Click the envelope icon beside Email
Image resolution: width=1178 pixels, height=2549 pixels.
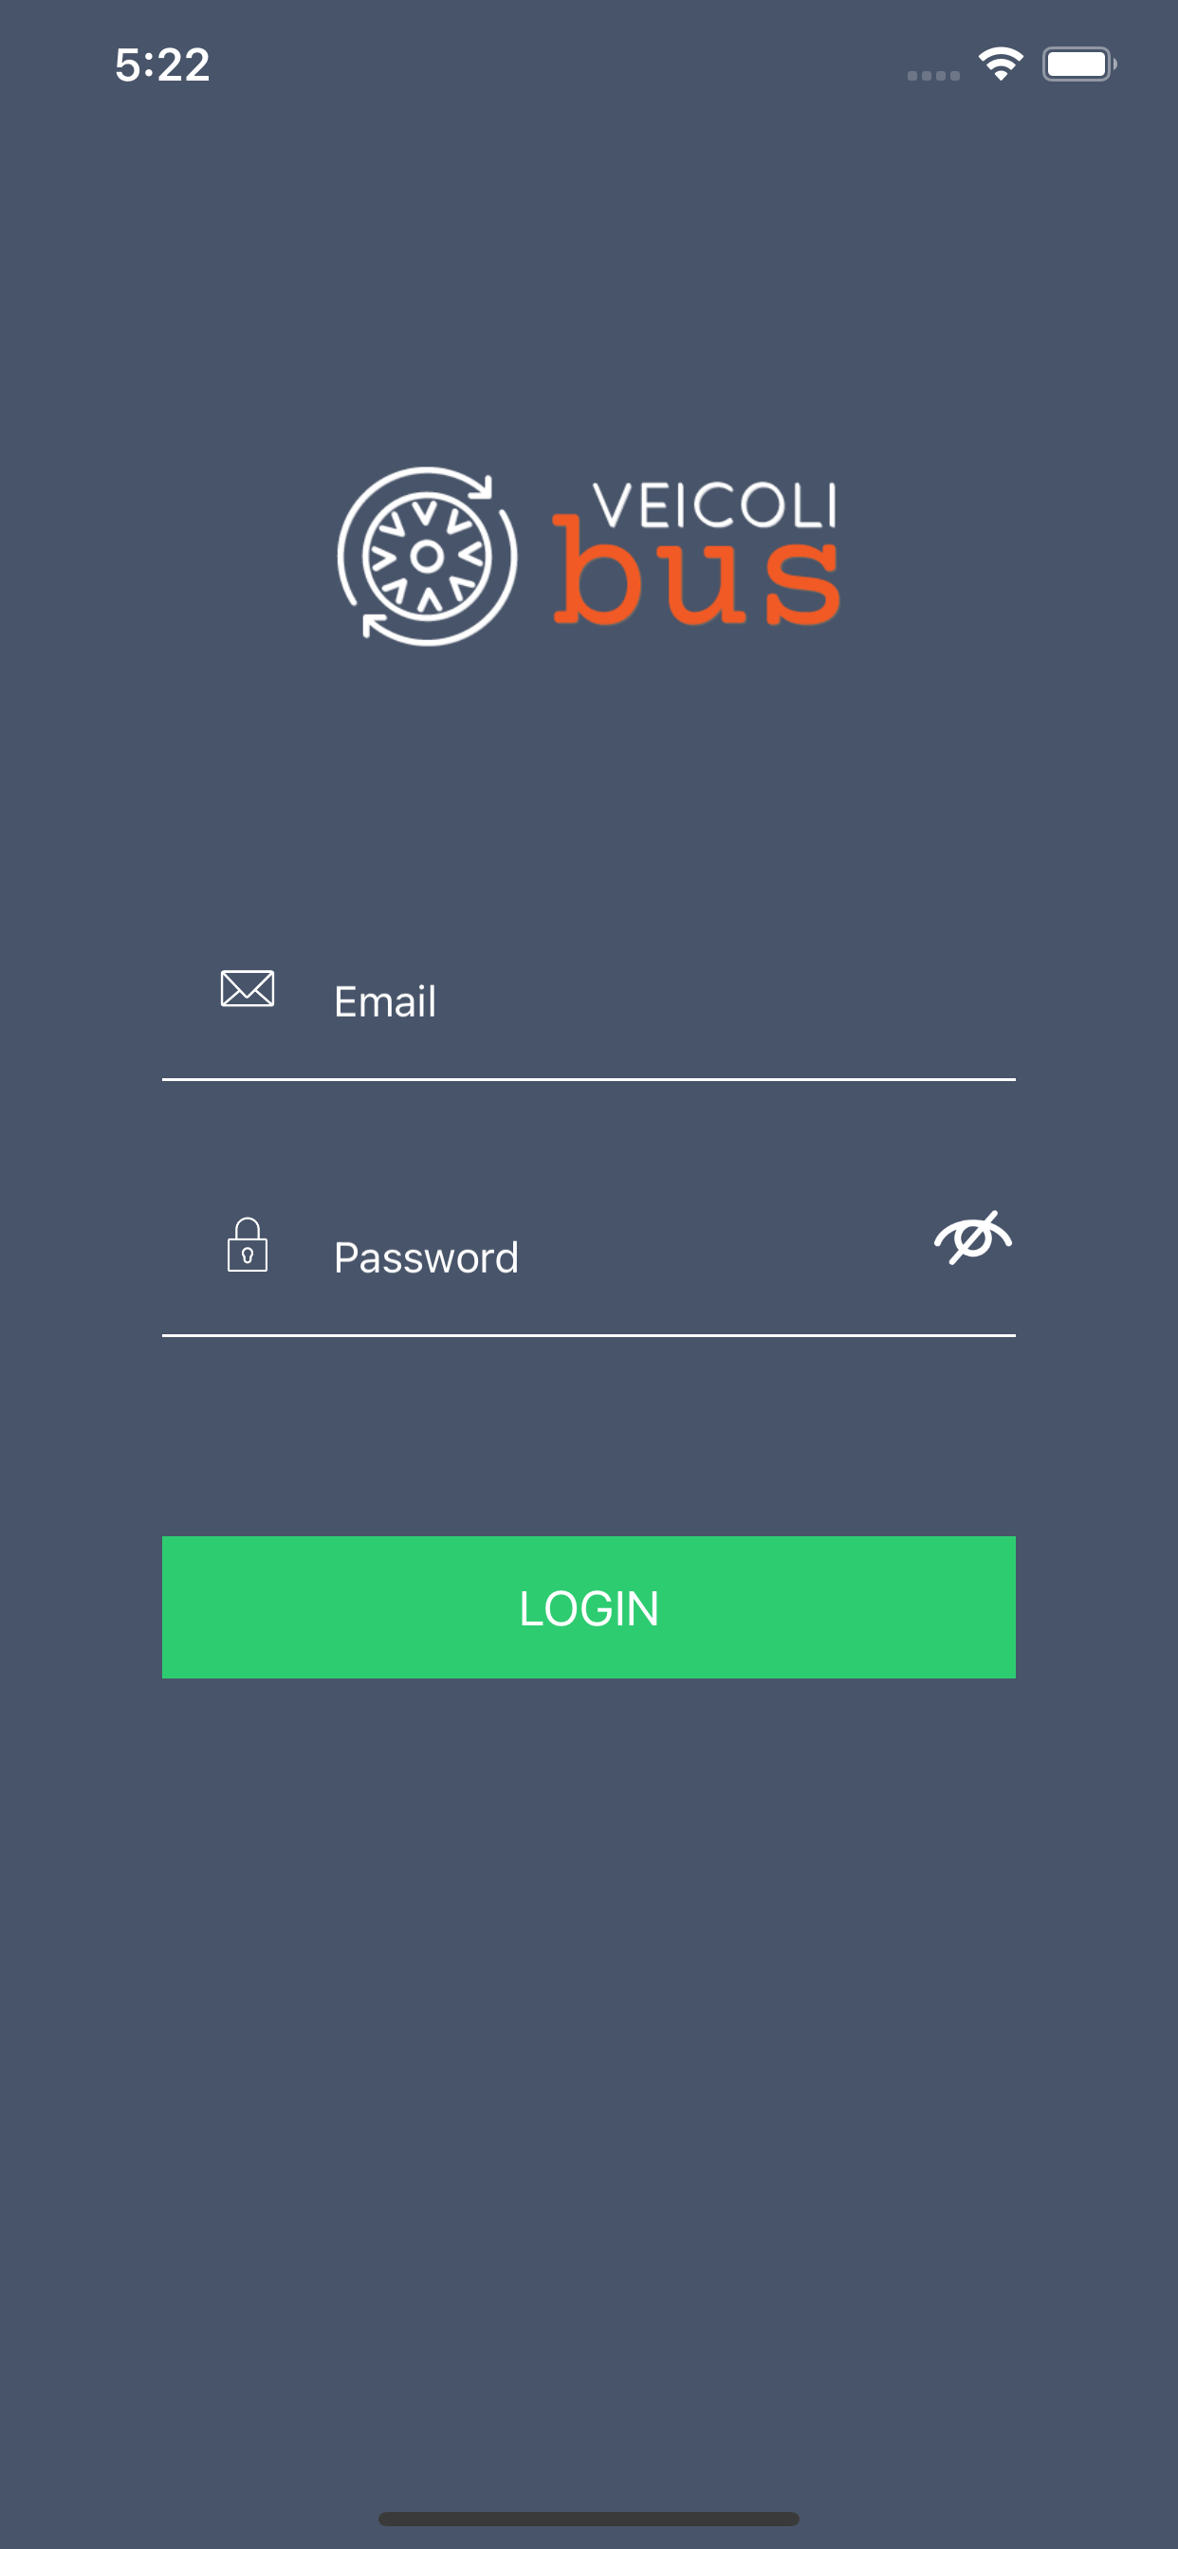tap(248, 988)
